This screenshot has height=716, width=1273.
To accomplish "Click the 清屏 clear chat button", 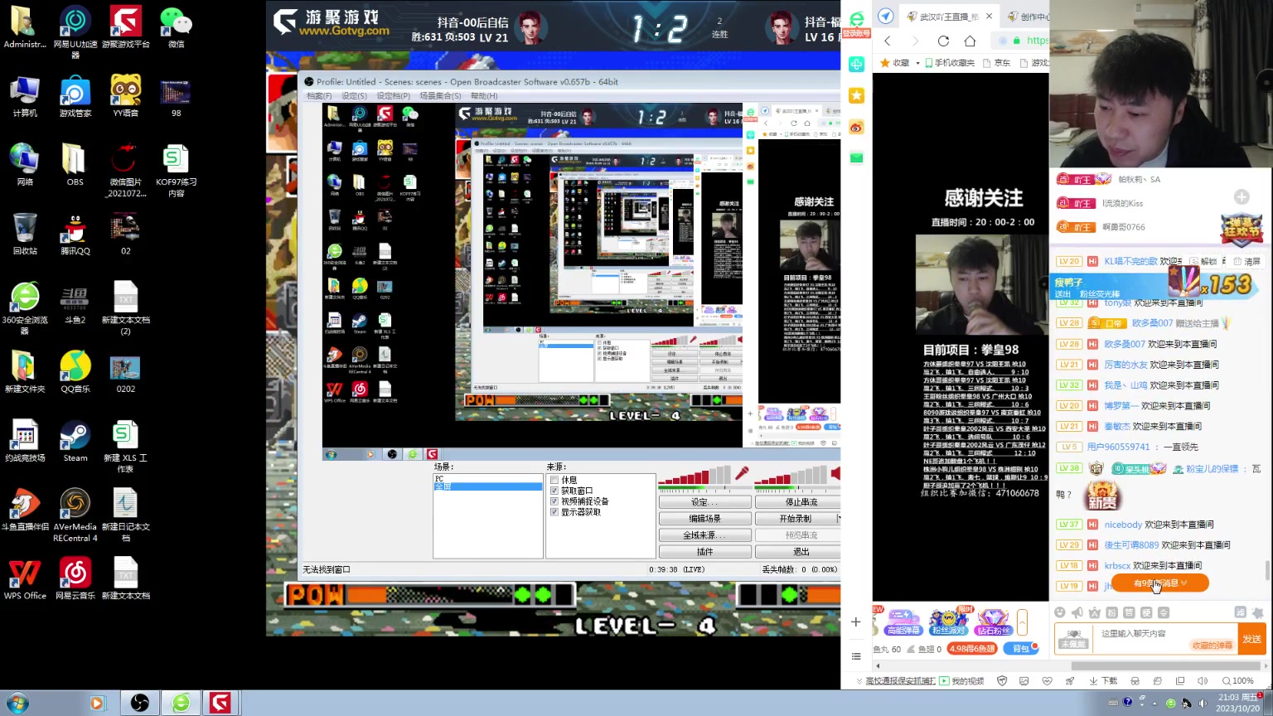I will tap(1246, 261).
